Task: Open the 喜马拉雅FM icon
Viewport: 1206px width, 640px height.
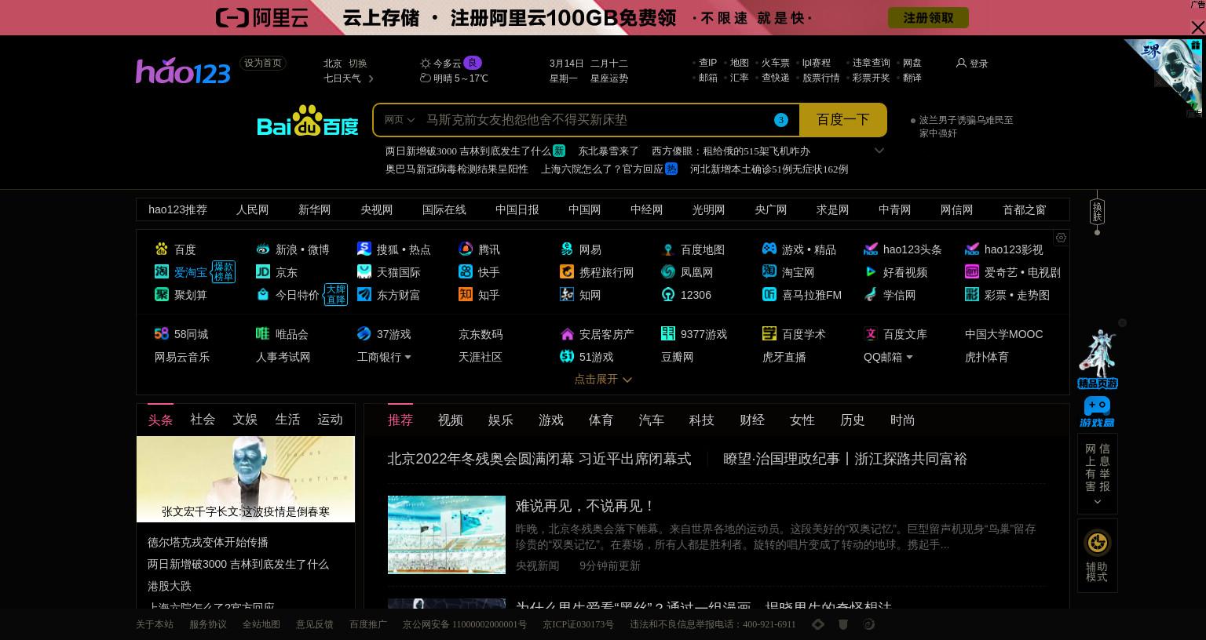Action: [769, 294]
